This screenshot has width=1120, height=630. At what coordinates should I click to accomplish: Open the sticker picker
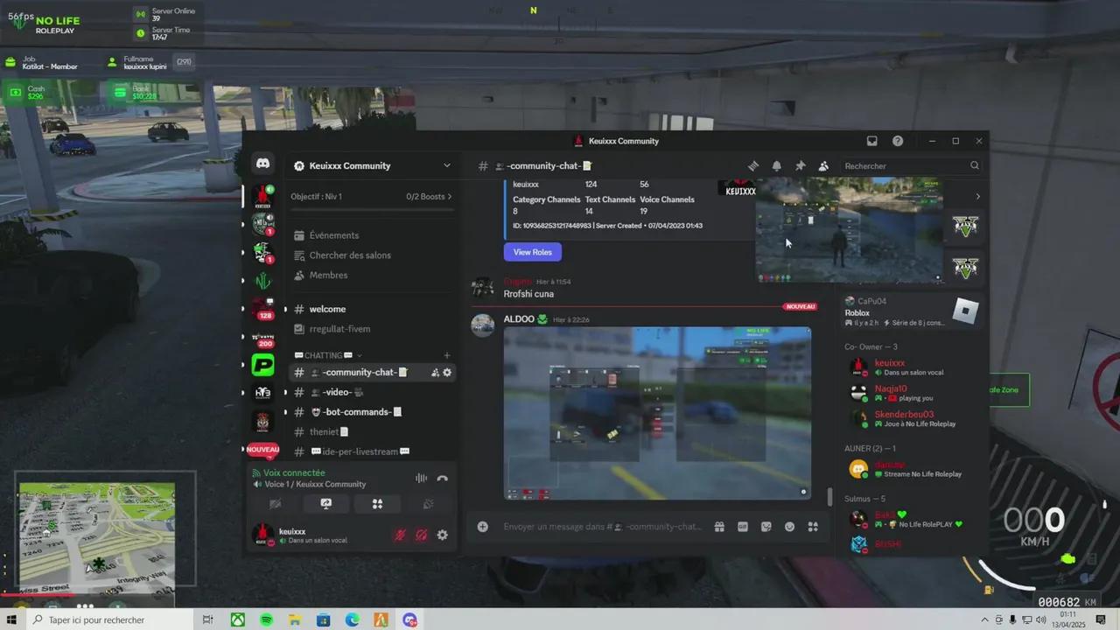coord(766,527)
